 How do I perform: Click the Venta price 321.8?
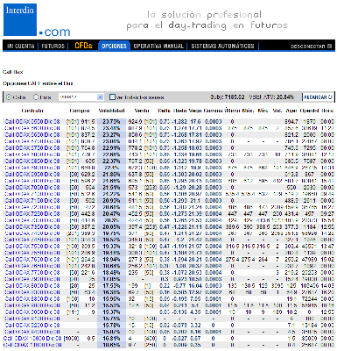(135, 247)
